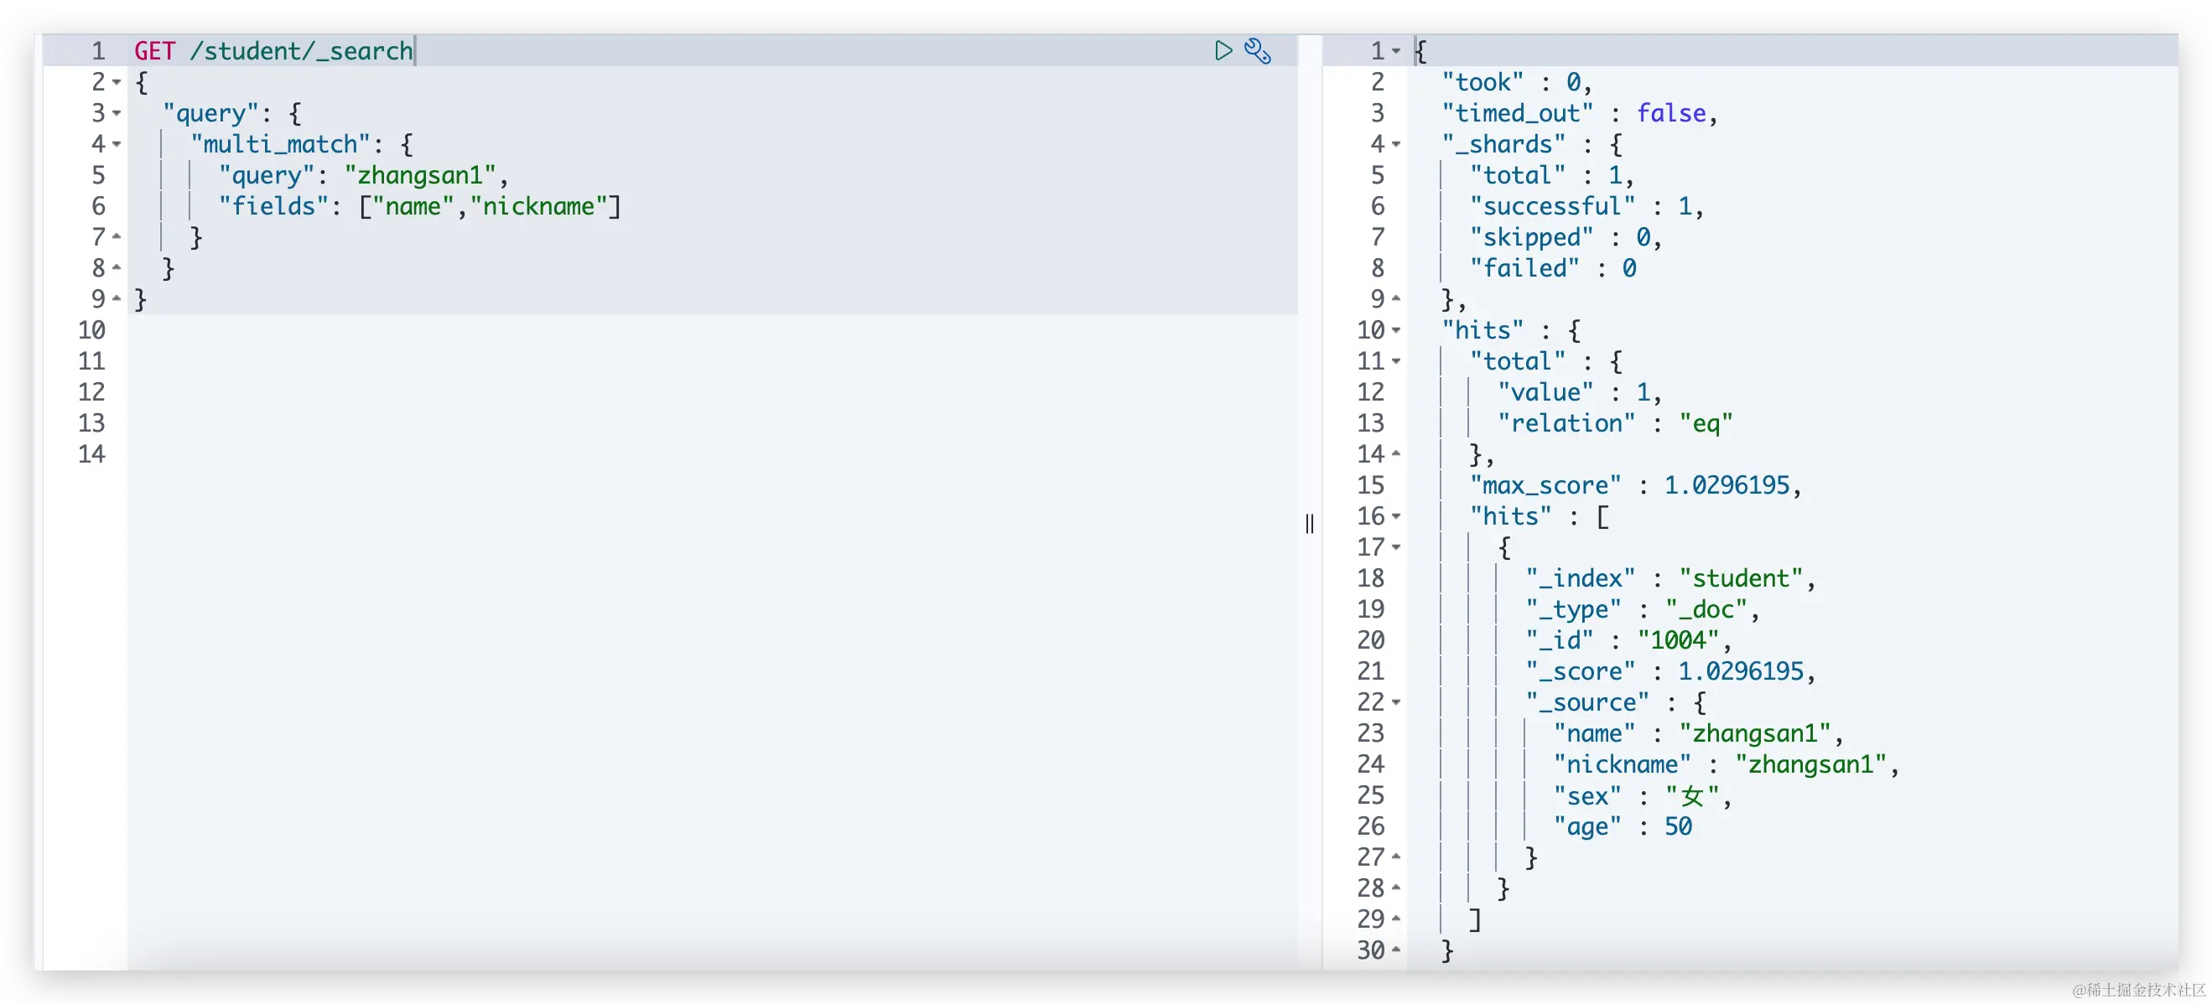
Task: Fold the response "hits" object at line 10
Action: [1396, 330]
